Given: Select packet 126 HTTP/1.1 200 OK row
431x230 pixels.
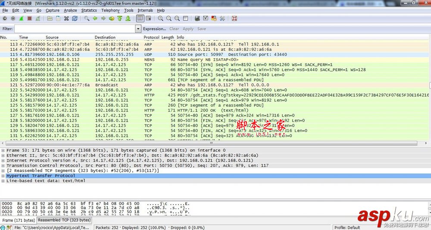Looking at the screenshot, I should point(214,110).
